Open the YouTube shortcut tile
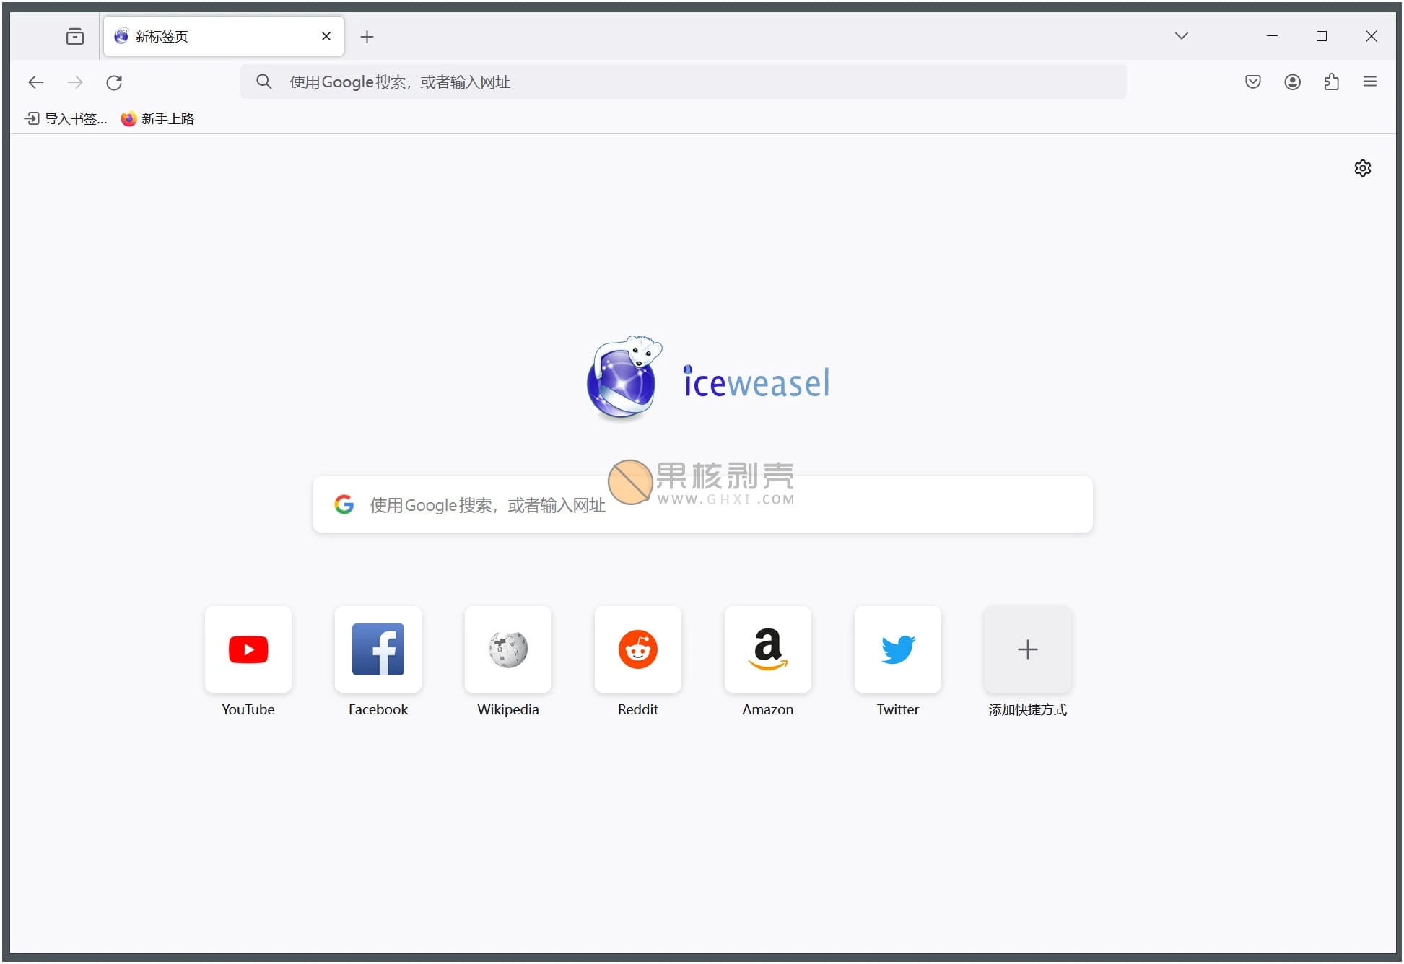The height and width of the screenshot is (964, 1404). pos(248,649)
